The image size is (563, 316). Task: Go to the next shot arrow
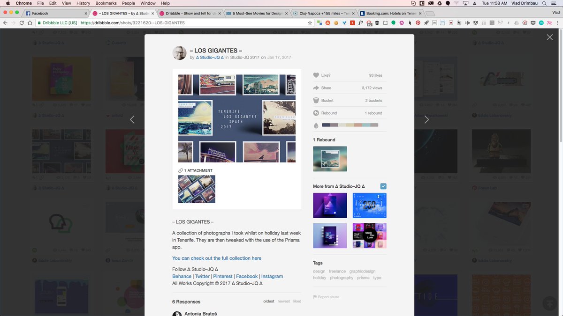coord(426,119)
